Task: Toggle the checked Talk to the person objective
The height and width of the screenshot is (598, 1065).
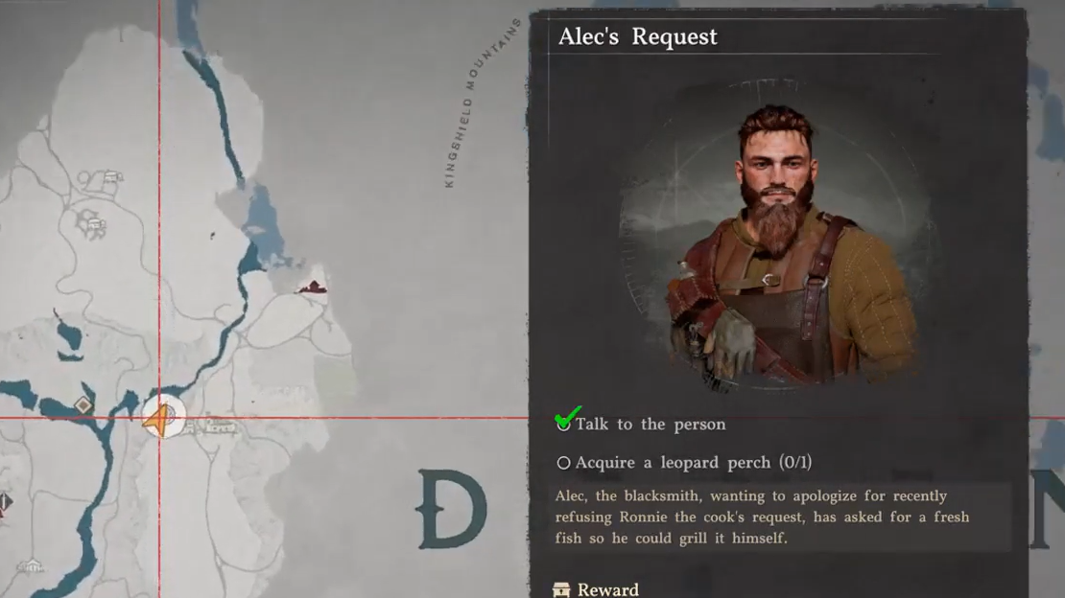Action: click(x=564, y=422)
